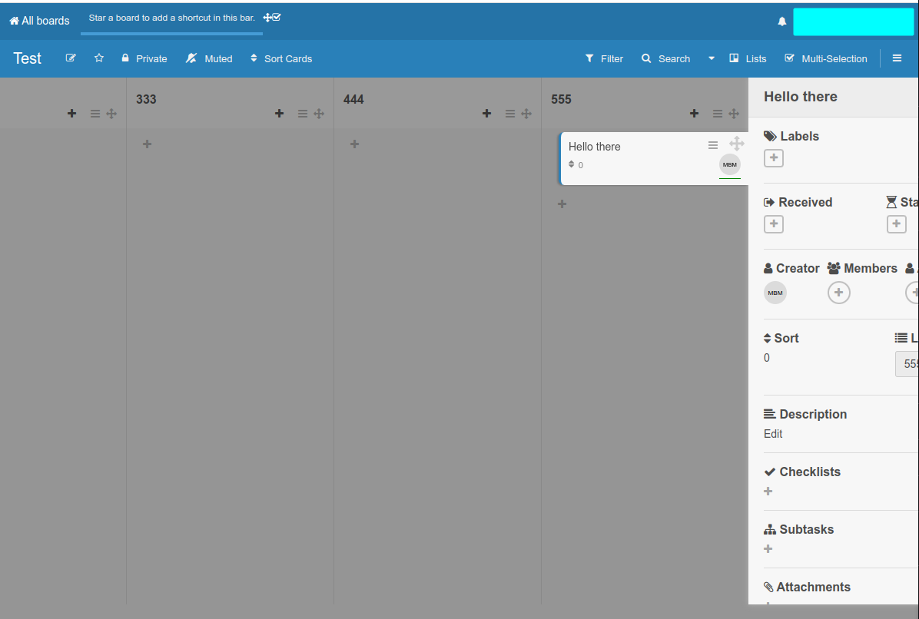Open Search on the board

(x=665, y=58)
